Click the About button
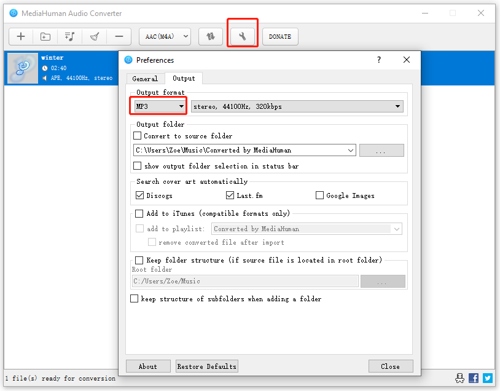Image resolution: width=500 pixels, height=391 pixels. point(148,366)
